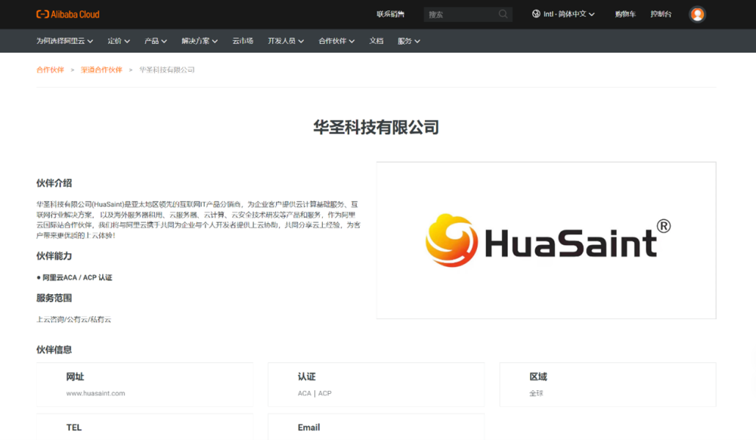Select the 云市场 menu item

click(x=241, y=41)
